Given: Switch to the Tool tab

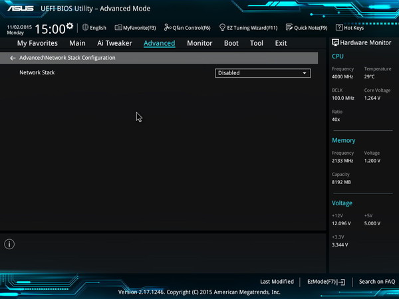Looking at the screenshot, I should tap(257, 43).
